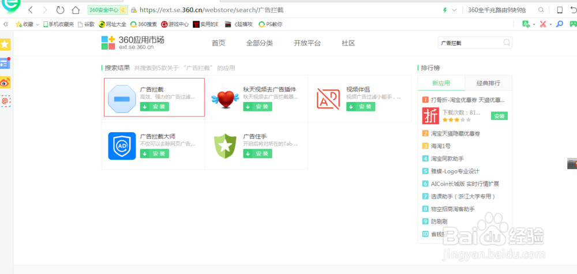Open the 收藏 favorites star bookmark
Screen dimensions: 577x274
pos(24,24)
